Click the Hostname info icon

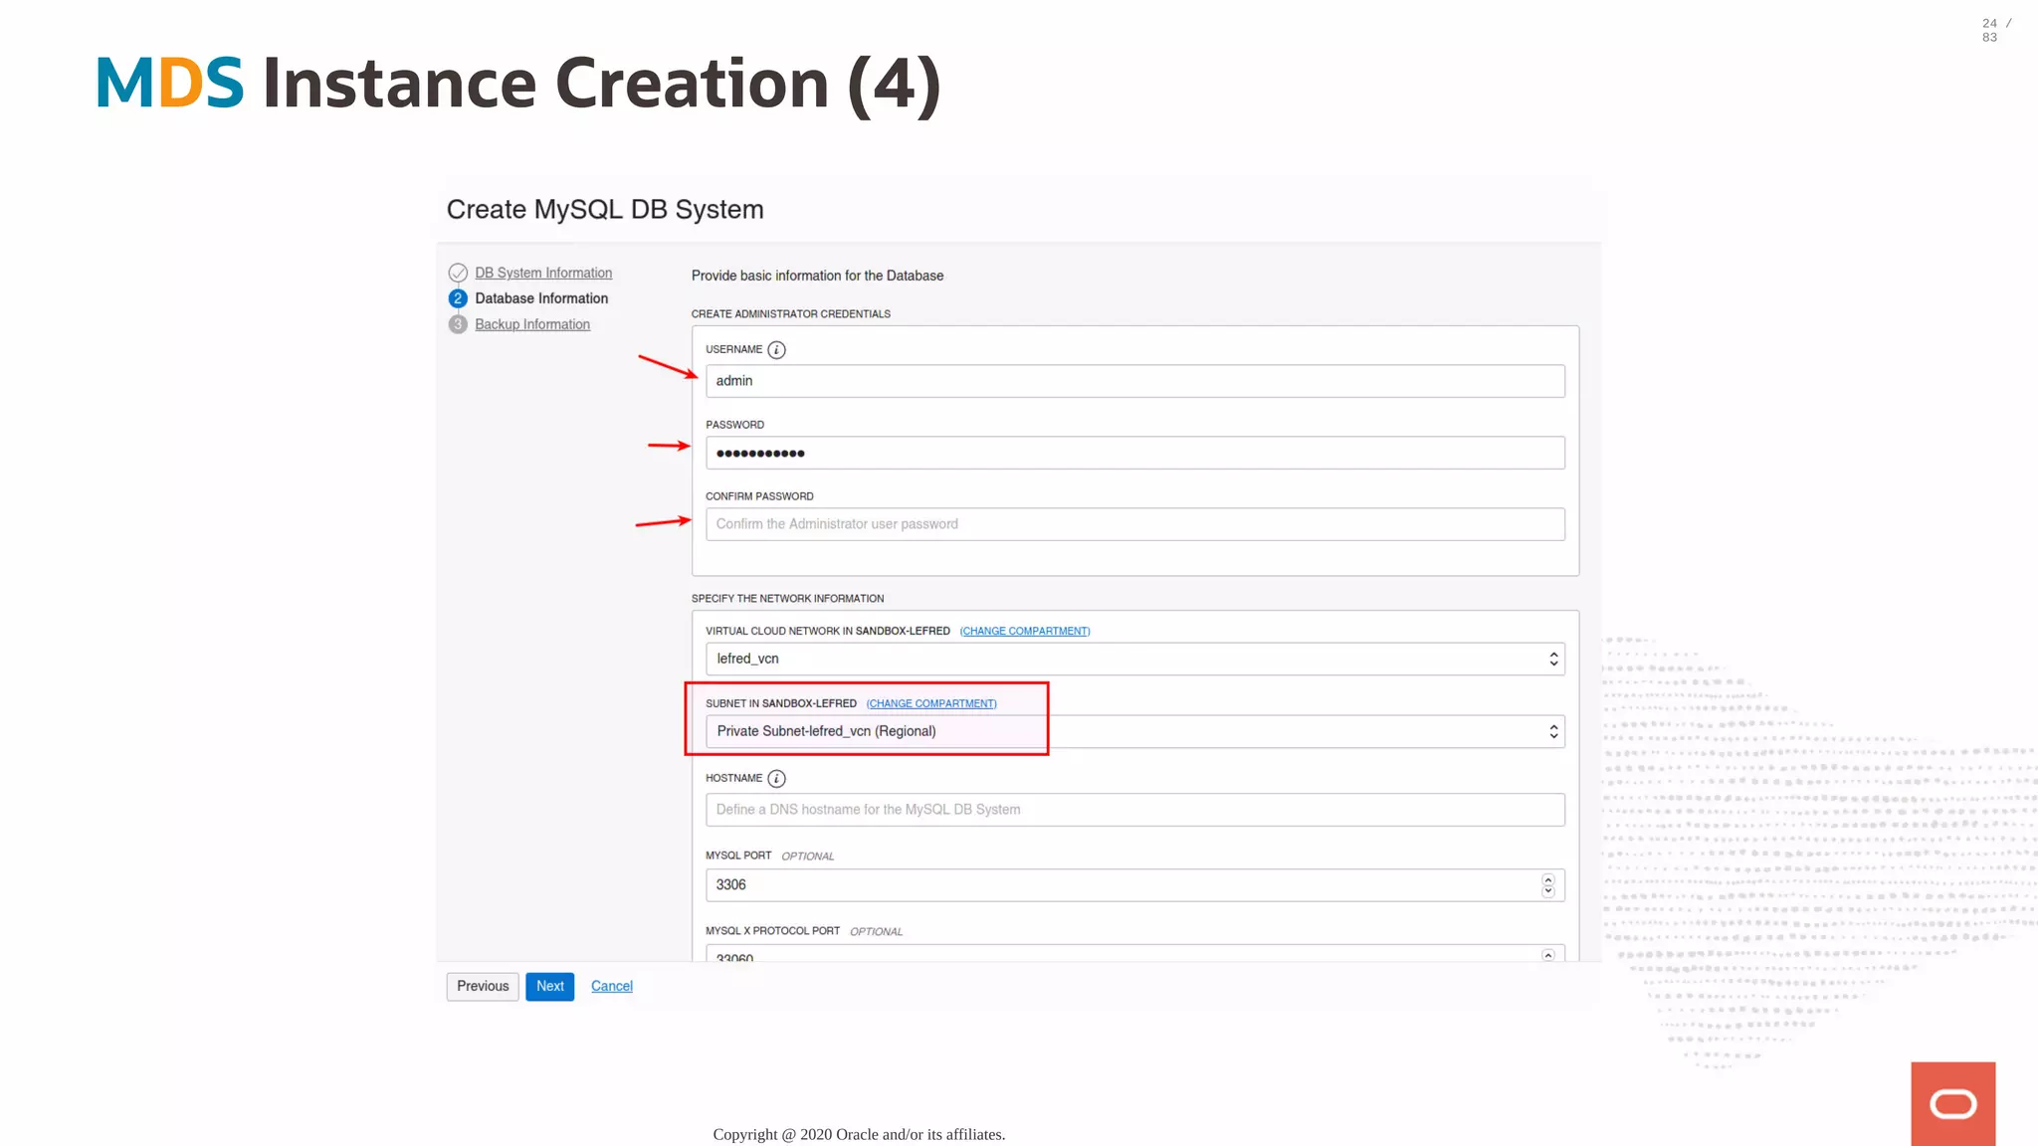click(x=776, y=779)
